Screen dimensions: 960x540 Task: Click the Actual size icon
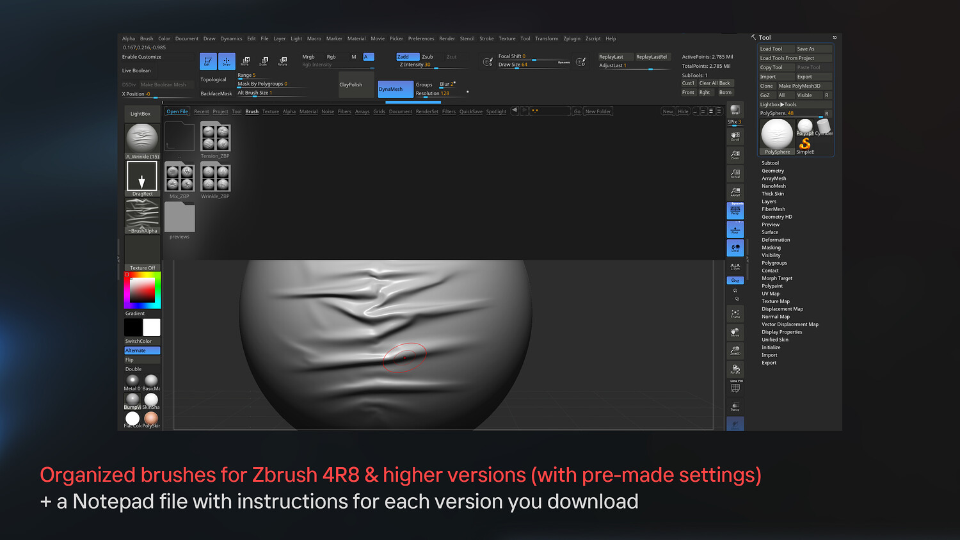[735, 173]
